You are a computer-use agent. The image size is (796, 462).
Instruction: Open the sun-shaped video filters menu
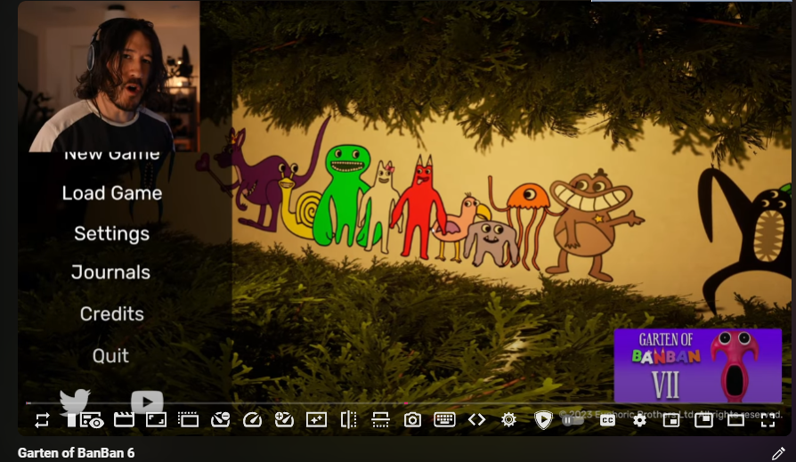point(508,420)
